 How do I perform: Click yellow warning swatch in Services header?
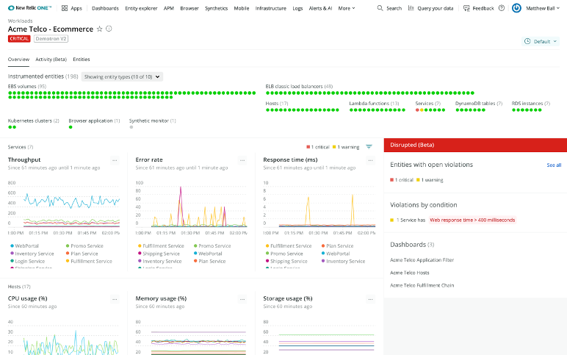334,147
